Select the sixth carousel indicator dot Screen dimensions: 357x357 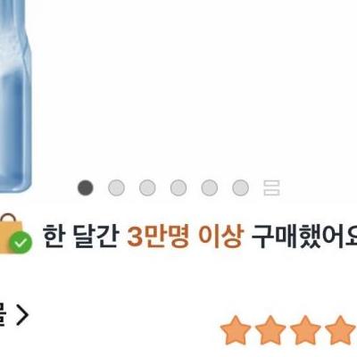coord(240,188)
